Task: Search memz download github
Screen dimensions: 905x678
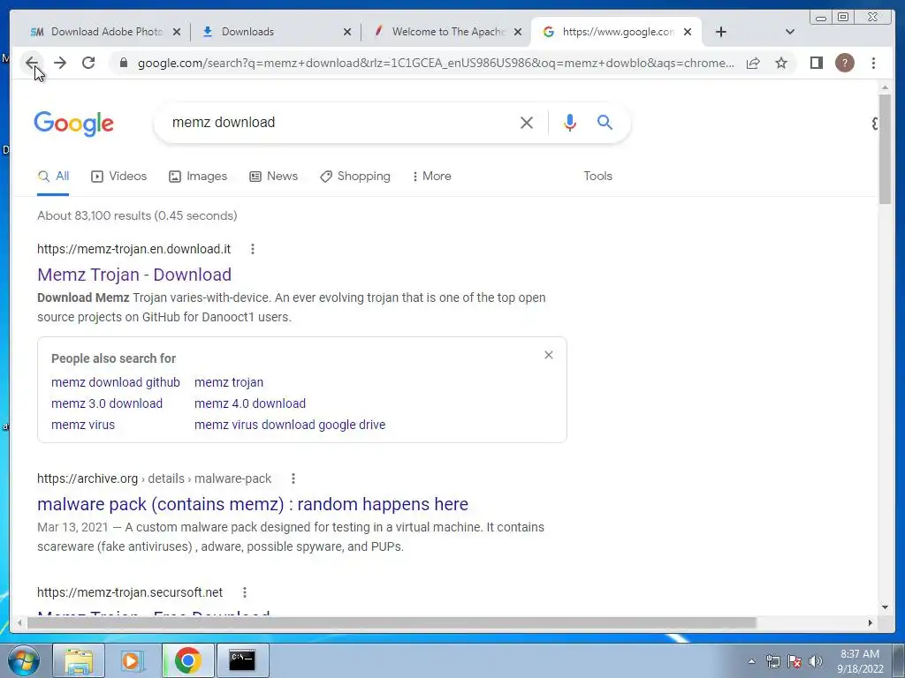Action: click(x=116, y=382)
